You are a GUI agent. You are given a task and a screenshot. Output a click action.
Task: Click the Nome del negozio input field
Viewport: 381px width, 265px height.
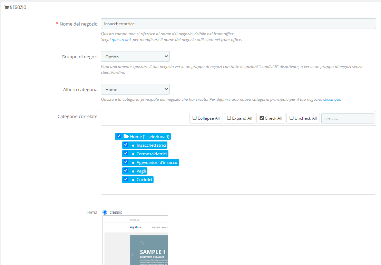[238, 24]
